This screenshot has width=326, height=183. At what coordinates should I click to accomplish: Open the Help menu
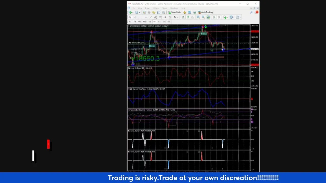pos(183,8)
